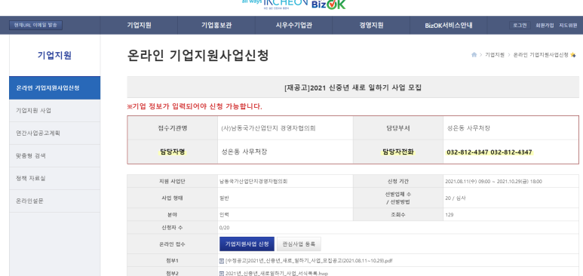Click the 남동국가산업단지경영자협의회 value in 지원 사업단 row
This screenshot has height=276, width=583.
253,182
